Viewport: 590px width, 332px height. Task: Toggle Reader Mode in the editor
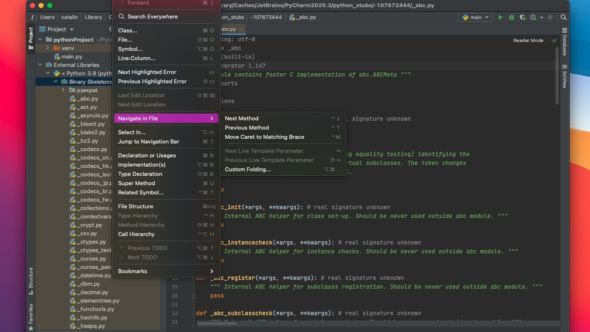click(528, 40)
